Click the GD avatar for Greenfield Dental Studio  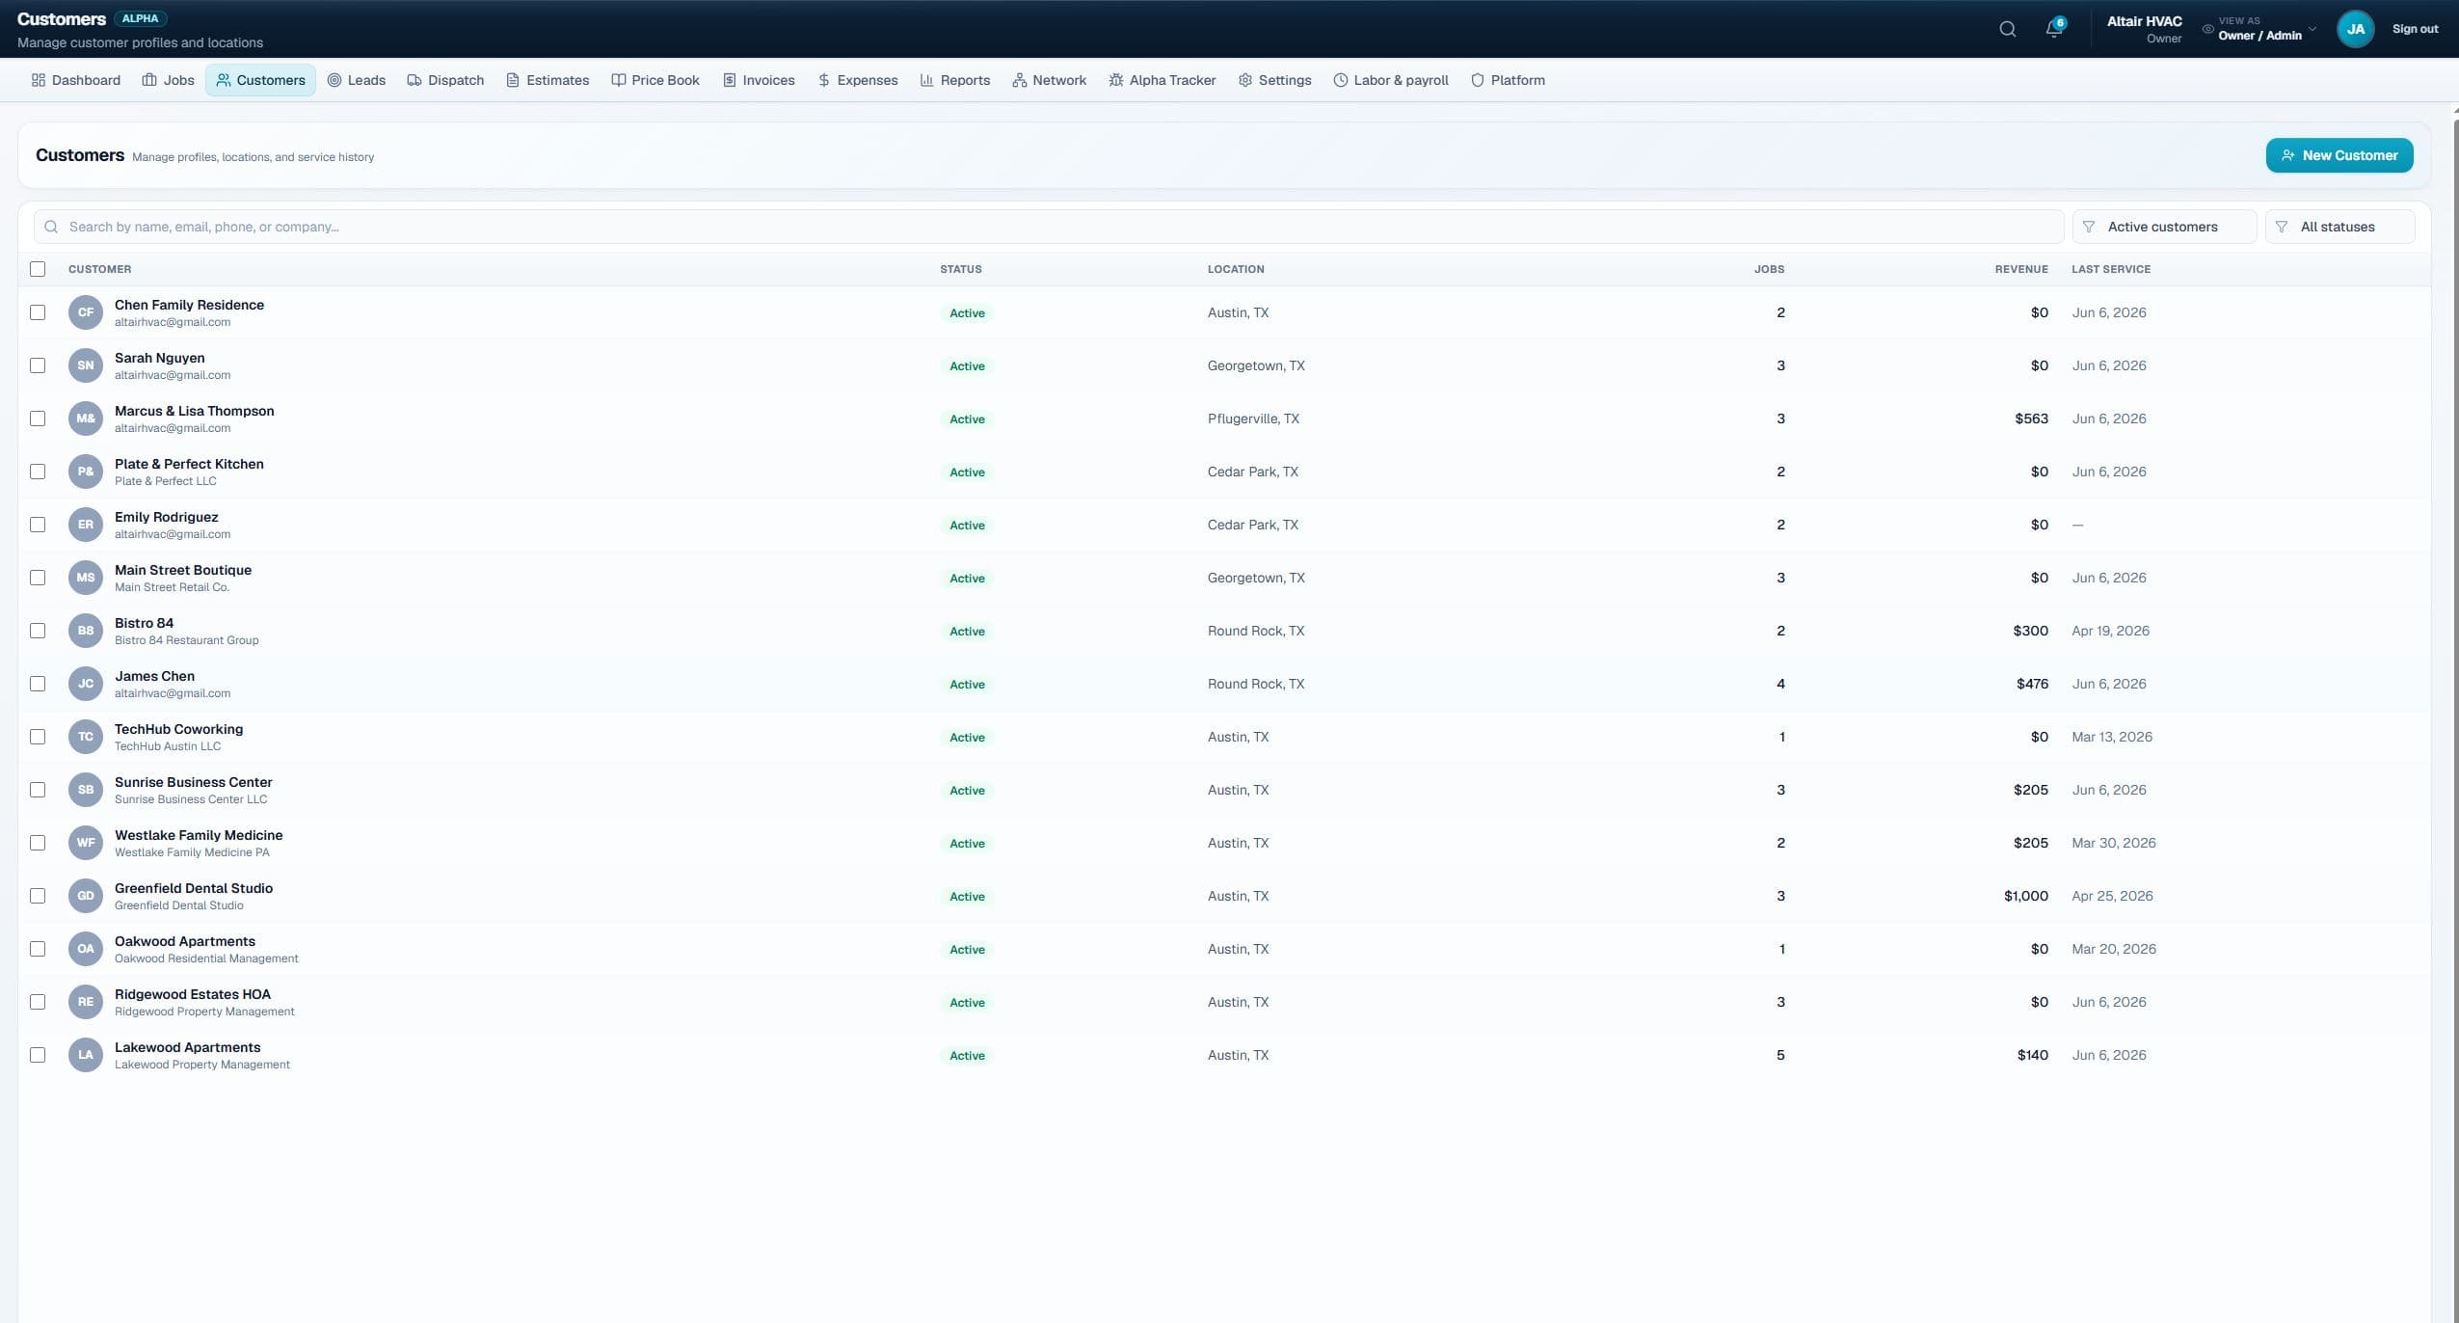pyautogui.click(x=86, y=896)
